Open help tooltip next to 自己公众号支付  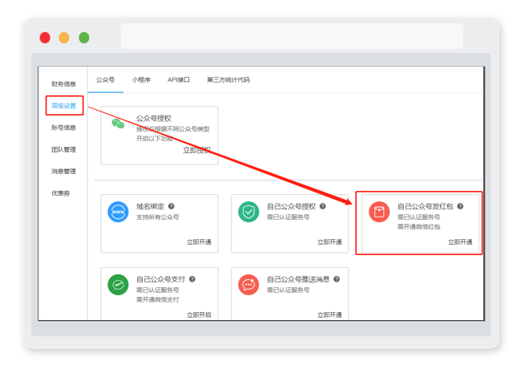[x=192, y=279]
